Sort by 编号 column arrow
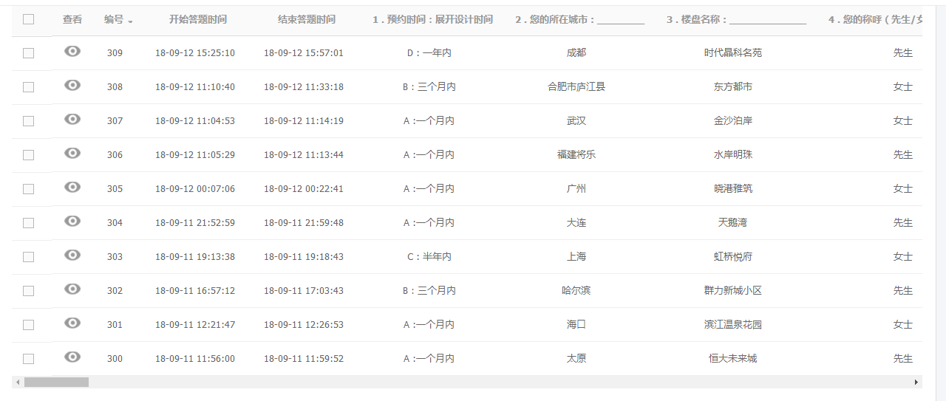 click(x=130, y=21)
